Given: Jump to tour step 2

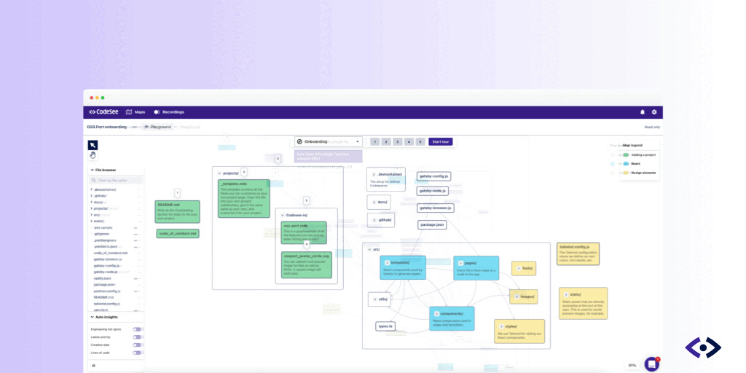Looking at the screenshot, I should pyautogui.click(x=386, y=142).
